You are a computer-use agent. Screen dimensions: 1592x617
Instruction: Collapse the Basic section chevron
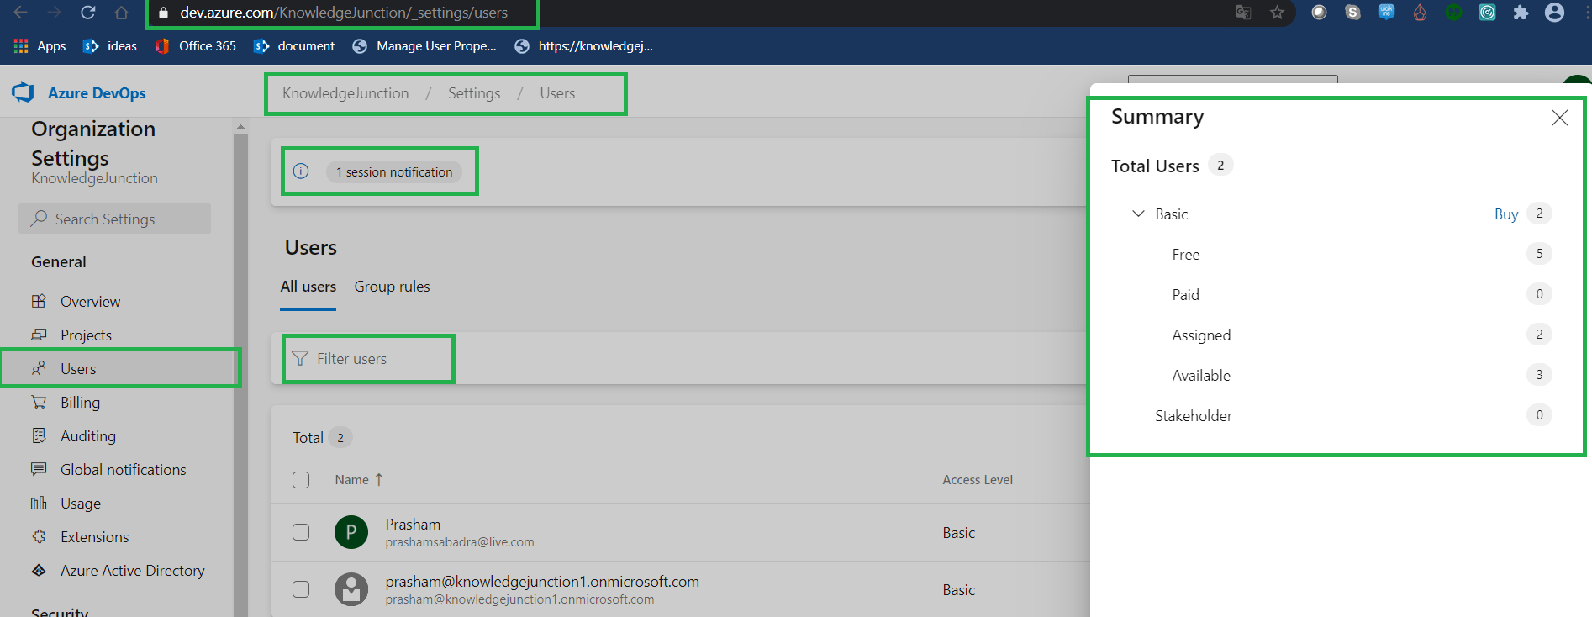coord(1138,214)
